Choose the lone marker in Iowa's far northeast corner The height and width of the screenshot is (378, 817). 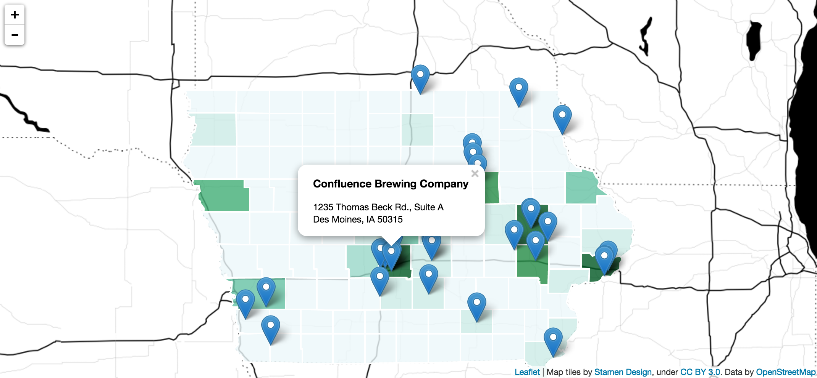(x=562, y=117)
